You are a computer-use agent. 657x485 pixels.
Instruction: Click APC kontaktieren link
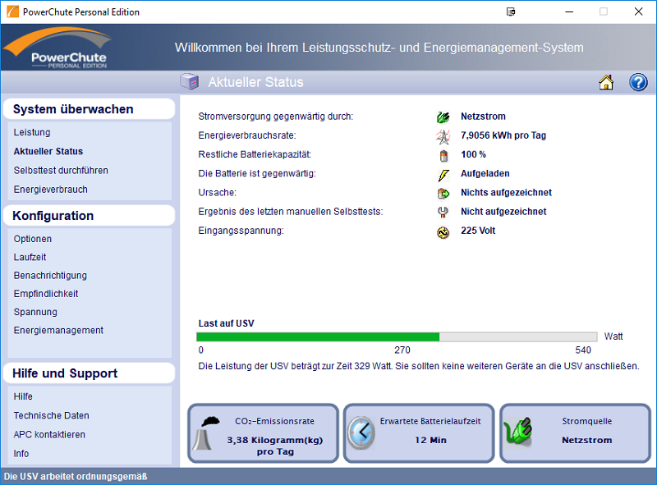(x=49, y=435)
